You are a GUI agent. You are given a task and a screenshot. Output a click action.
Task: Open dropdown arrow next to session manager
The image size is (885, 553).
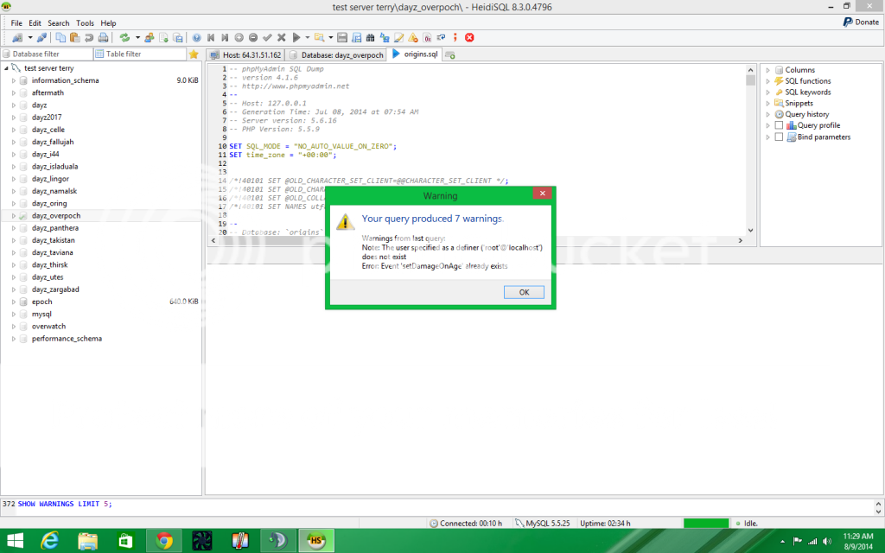pos(30,38)
